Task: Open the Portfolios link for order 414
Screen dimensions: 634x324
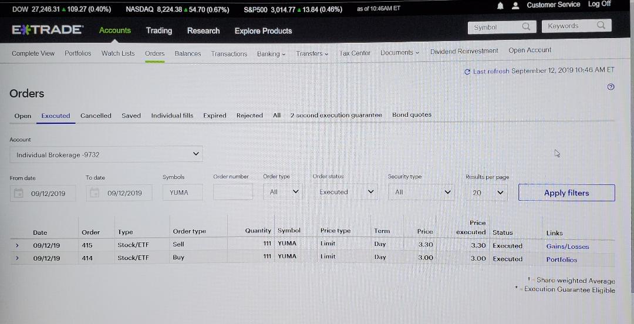Action: (x=562, y=259)
